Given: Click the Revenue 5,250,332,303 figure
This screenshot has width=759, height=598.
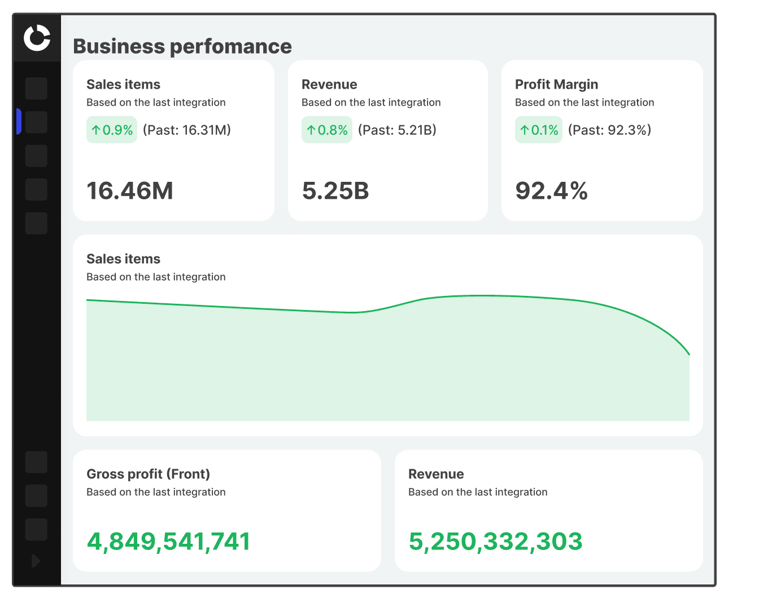Looking at the screenshot, I should pos(495,541).
